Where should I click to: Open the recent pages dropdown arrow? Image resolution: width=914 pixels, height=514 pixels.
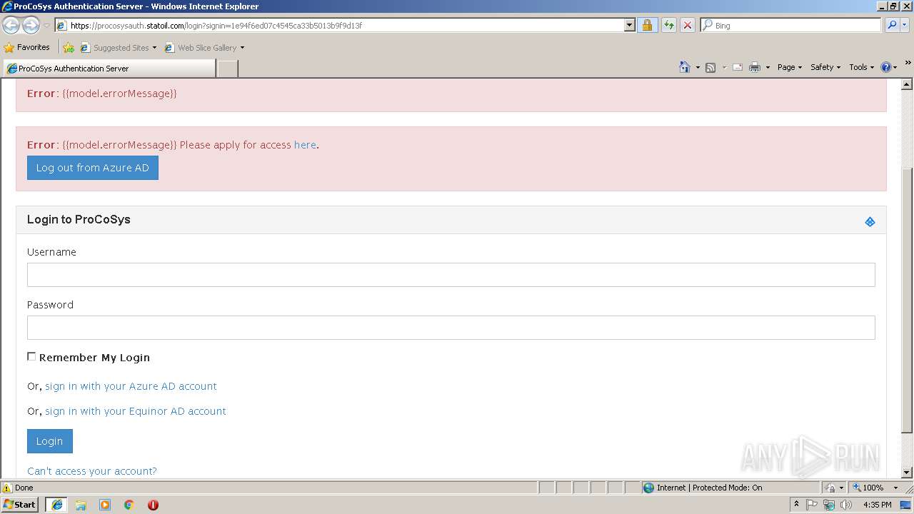(46, 25)
